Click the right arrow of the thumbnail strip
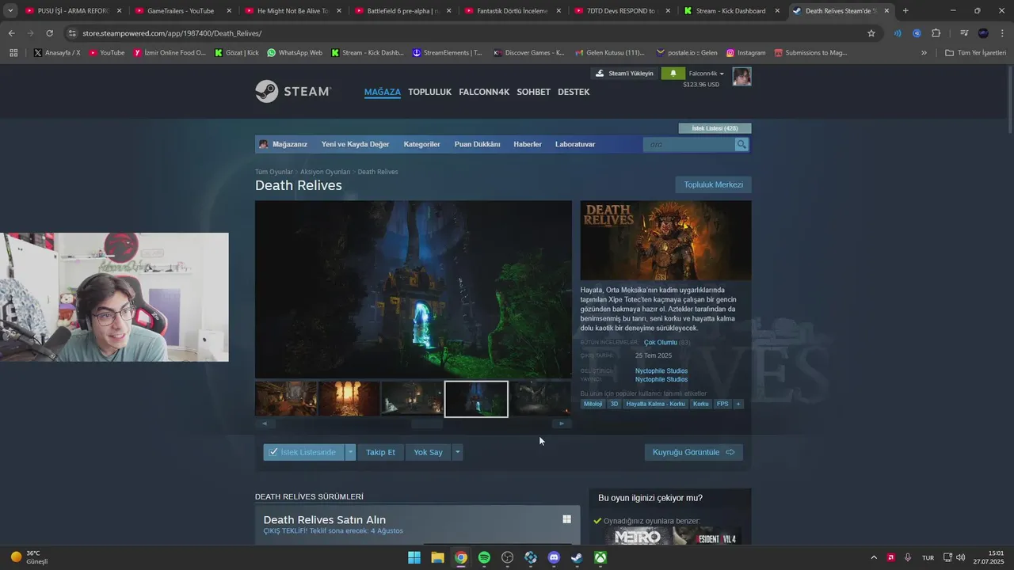The image size is (1014, 570). 562,424
